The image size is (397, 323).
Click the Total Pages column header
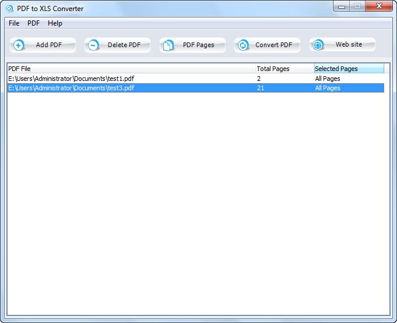(x=285, y=69)
